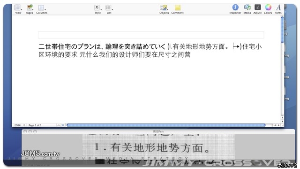Click the scroll-right arrow at bottom right
The width and height of the screenshot is (300, 169).
pos(278,125)
